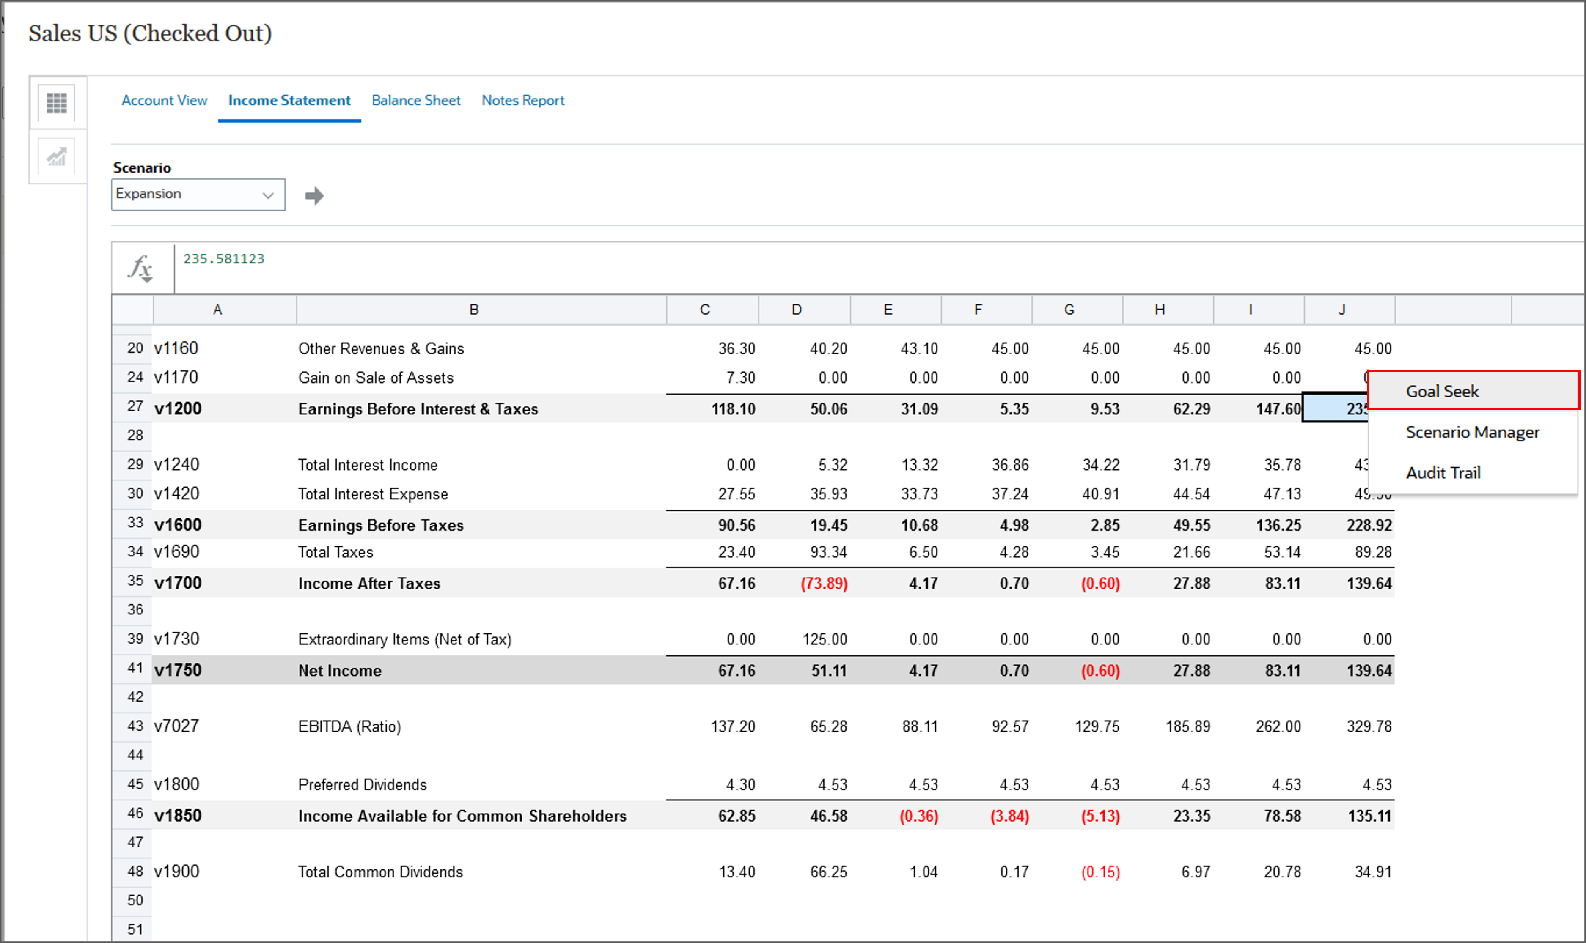Viewport: 1586px width, 943px height.
Task: Choose Goal Seek from the context menu
Action: (1442, 392)
